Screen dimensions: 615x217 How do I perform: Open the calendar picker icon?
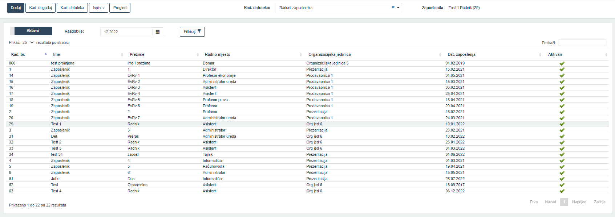tap(158, 32)
